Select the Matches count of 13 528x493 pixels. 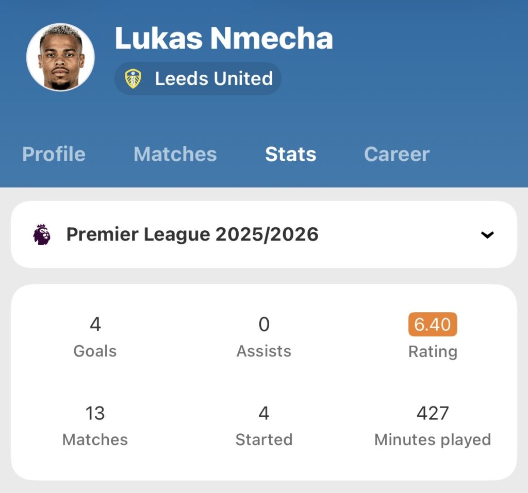pyautogui.click(x=95, y=413)
